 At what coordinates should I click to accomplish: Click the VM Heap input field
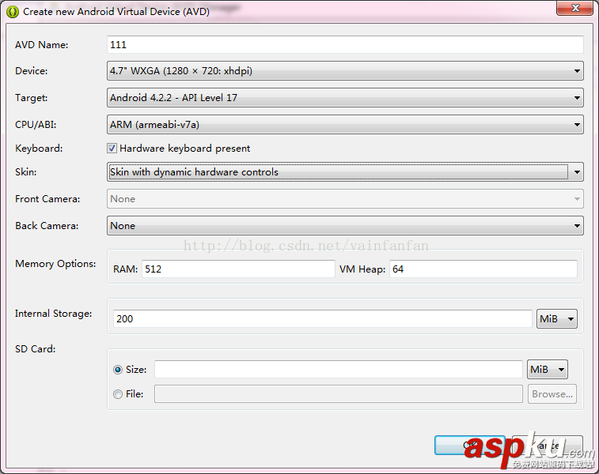coord(483,269)
